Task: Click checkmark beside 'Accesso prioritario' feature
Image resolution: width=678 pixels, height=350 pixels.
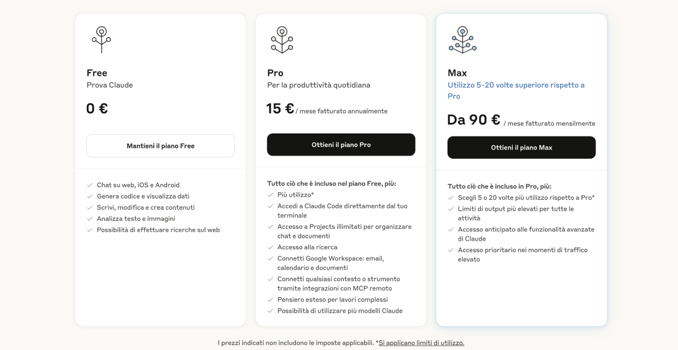Action: (451, 250)
